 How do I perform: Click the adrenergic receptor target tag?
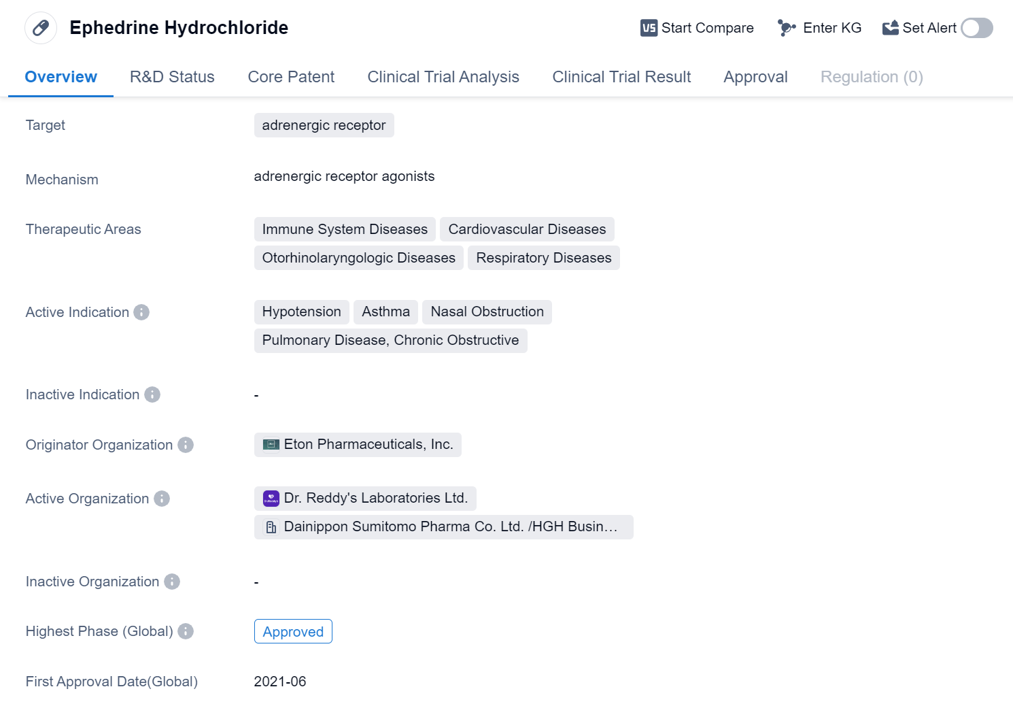pos(324,125)
